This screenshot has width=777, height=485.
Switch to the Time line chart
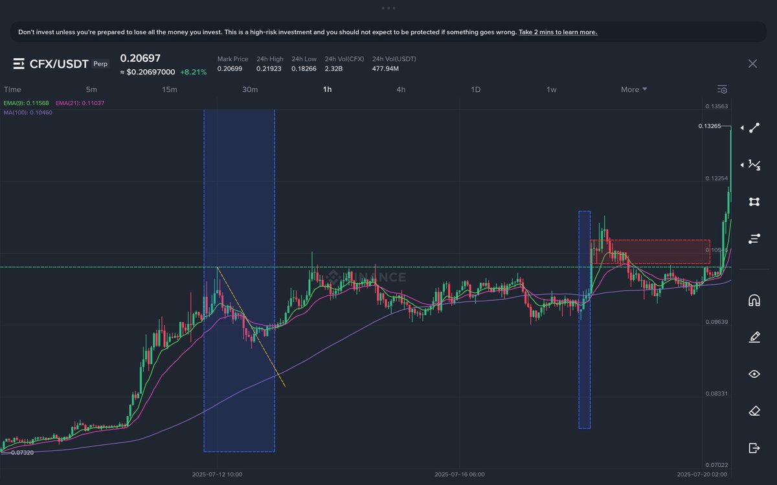tap(12, 89)
